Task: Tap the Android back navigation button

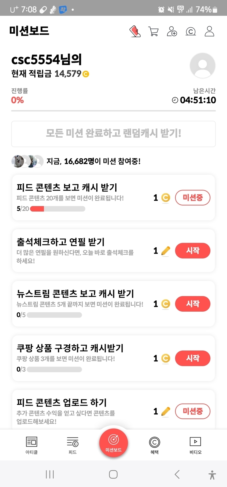Action: click(x=177, y=474)
